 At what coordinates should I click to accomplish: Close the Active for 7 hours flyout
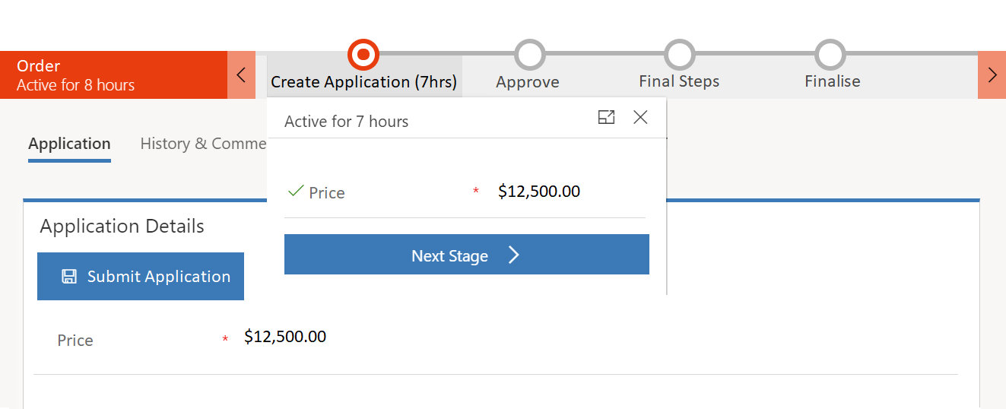[641, 117]
